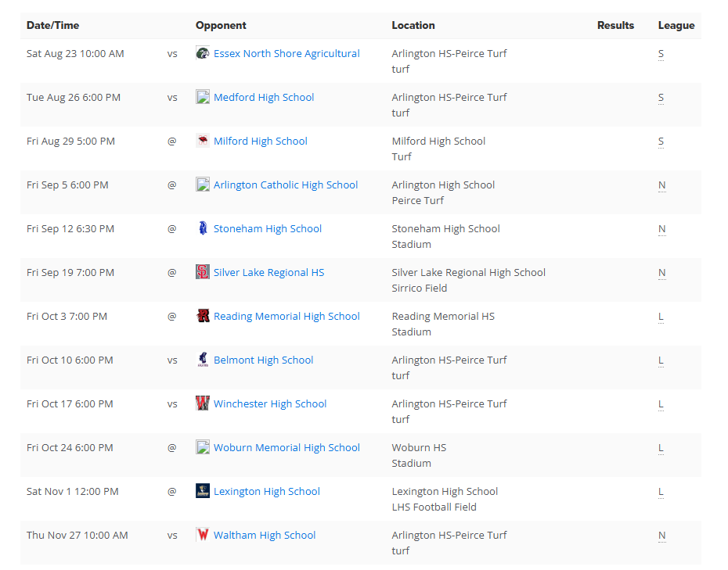This screenshot has height=570, width=728.
Task: Click league code S for Milford game
Action: click(661, 142)
